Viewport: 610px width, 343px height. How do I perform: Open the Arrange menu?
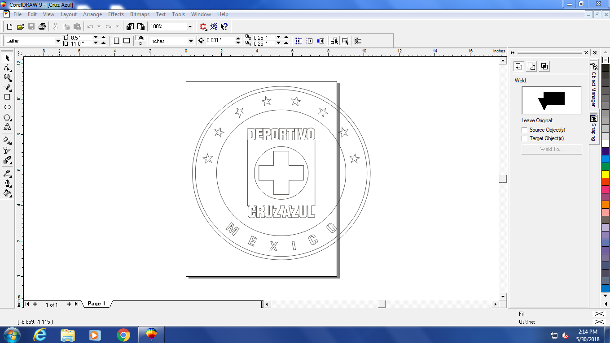tap(92, 14)
